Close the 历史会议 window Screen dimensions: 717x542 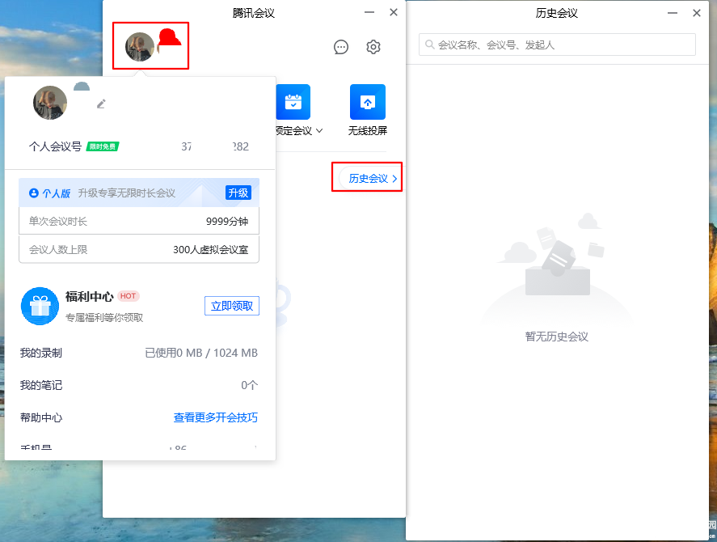pos(697,13)
